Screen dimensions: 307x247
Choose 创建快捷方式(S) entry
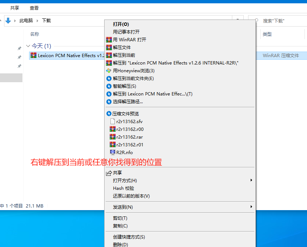[180, 237]
